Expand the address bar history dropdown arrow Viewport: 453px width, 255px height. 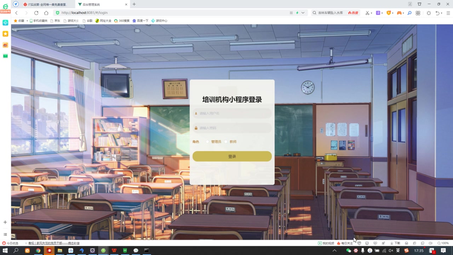pyautogui.click(x=303, y=13)
